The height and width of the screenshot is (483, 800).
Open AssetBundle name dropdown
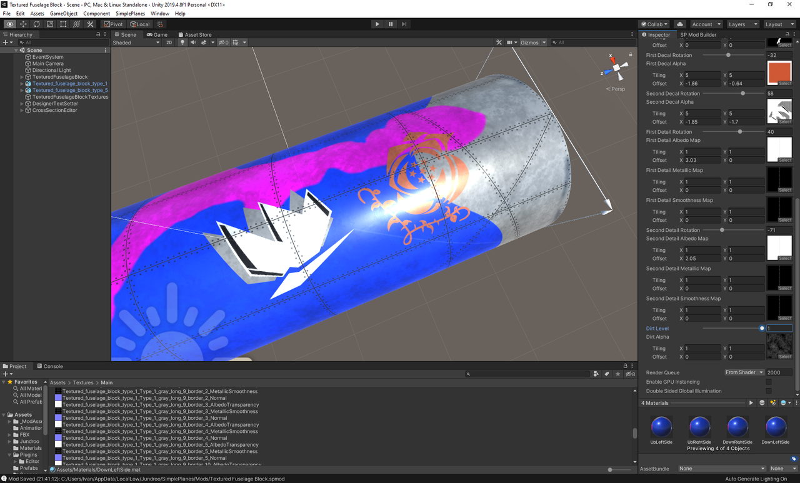pos(722,468)
